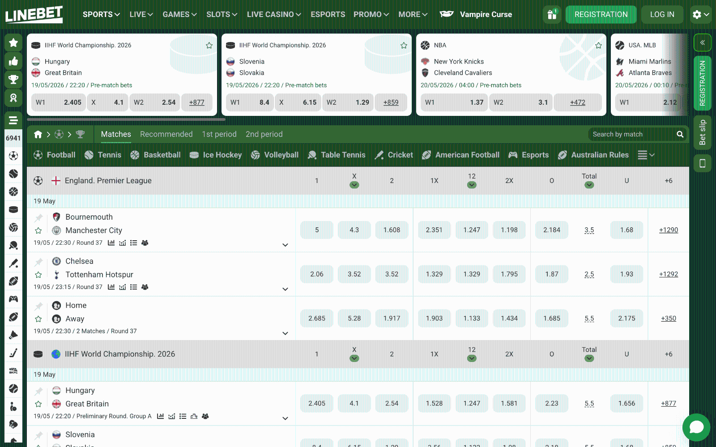Expand Bournemouth match markets chevron
The height and width of the screenshot is (447, 716).
pyautogui.click(x=285, y=245)
